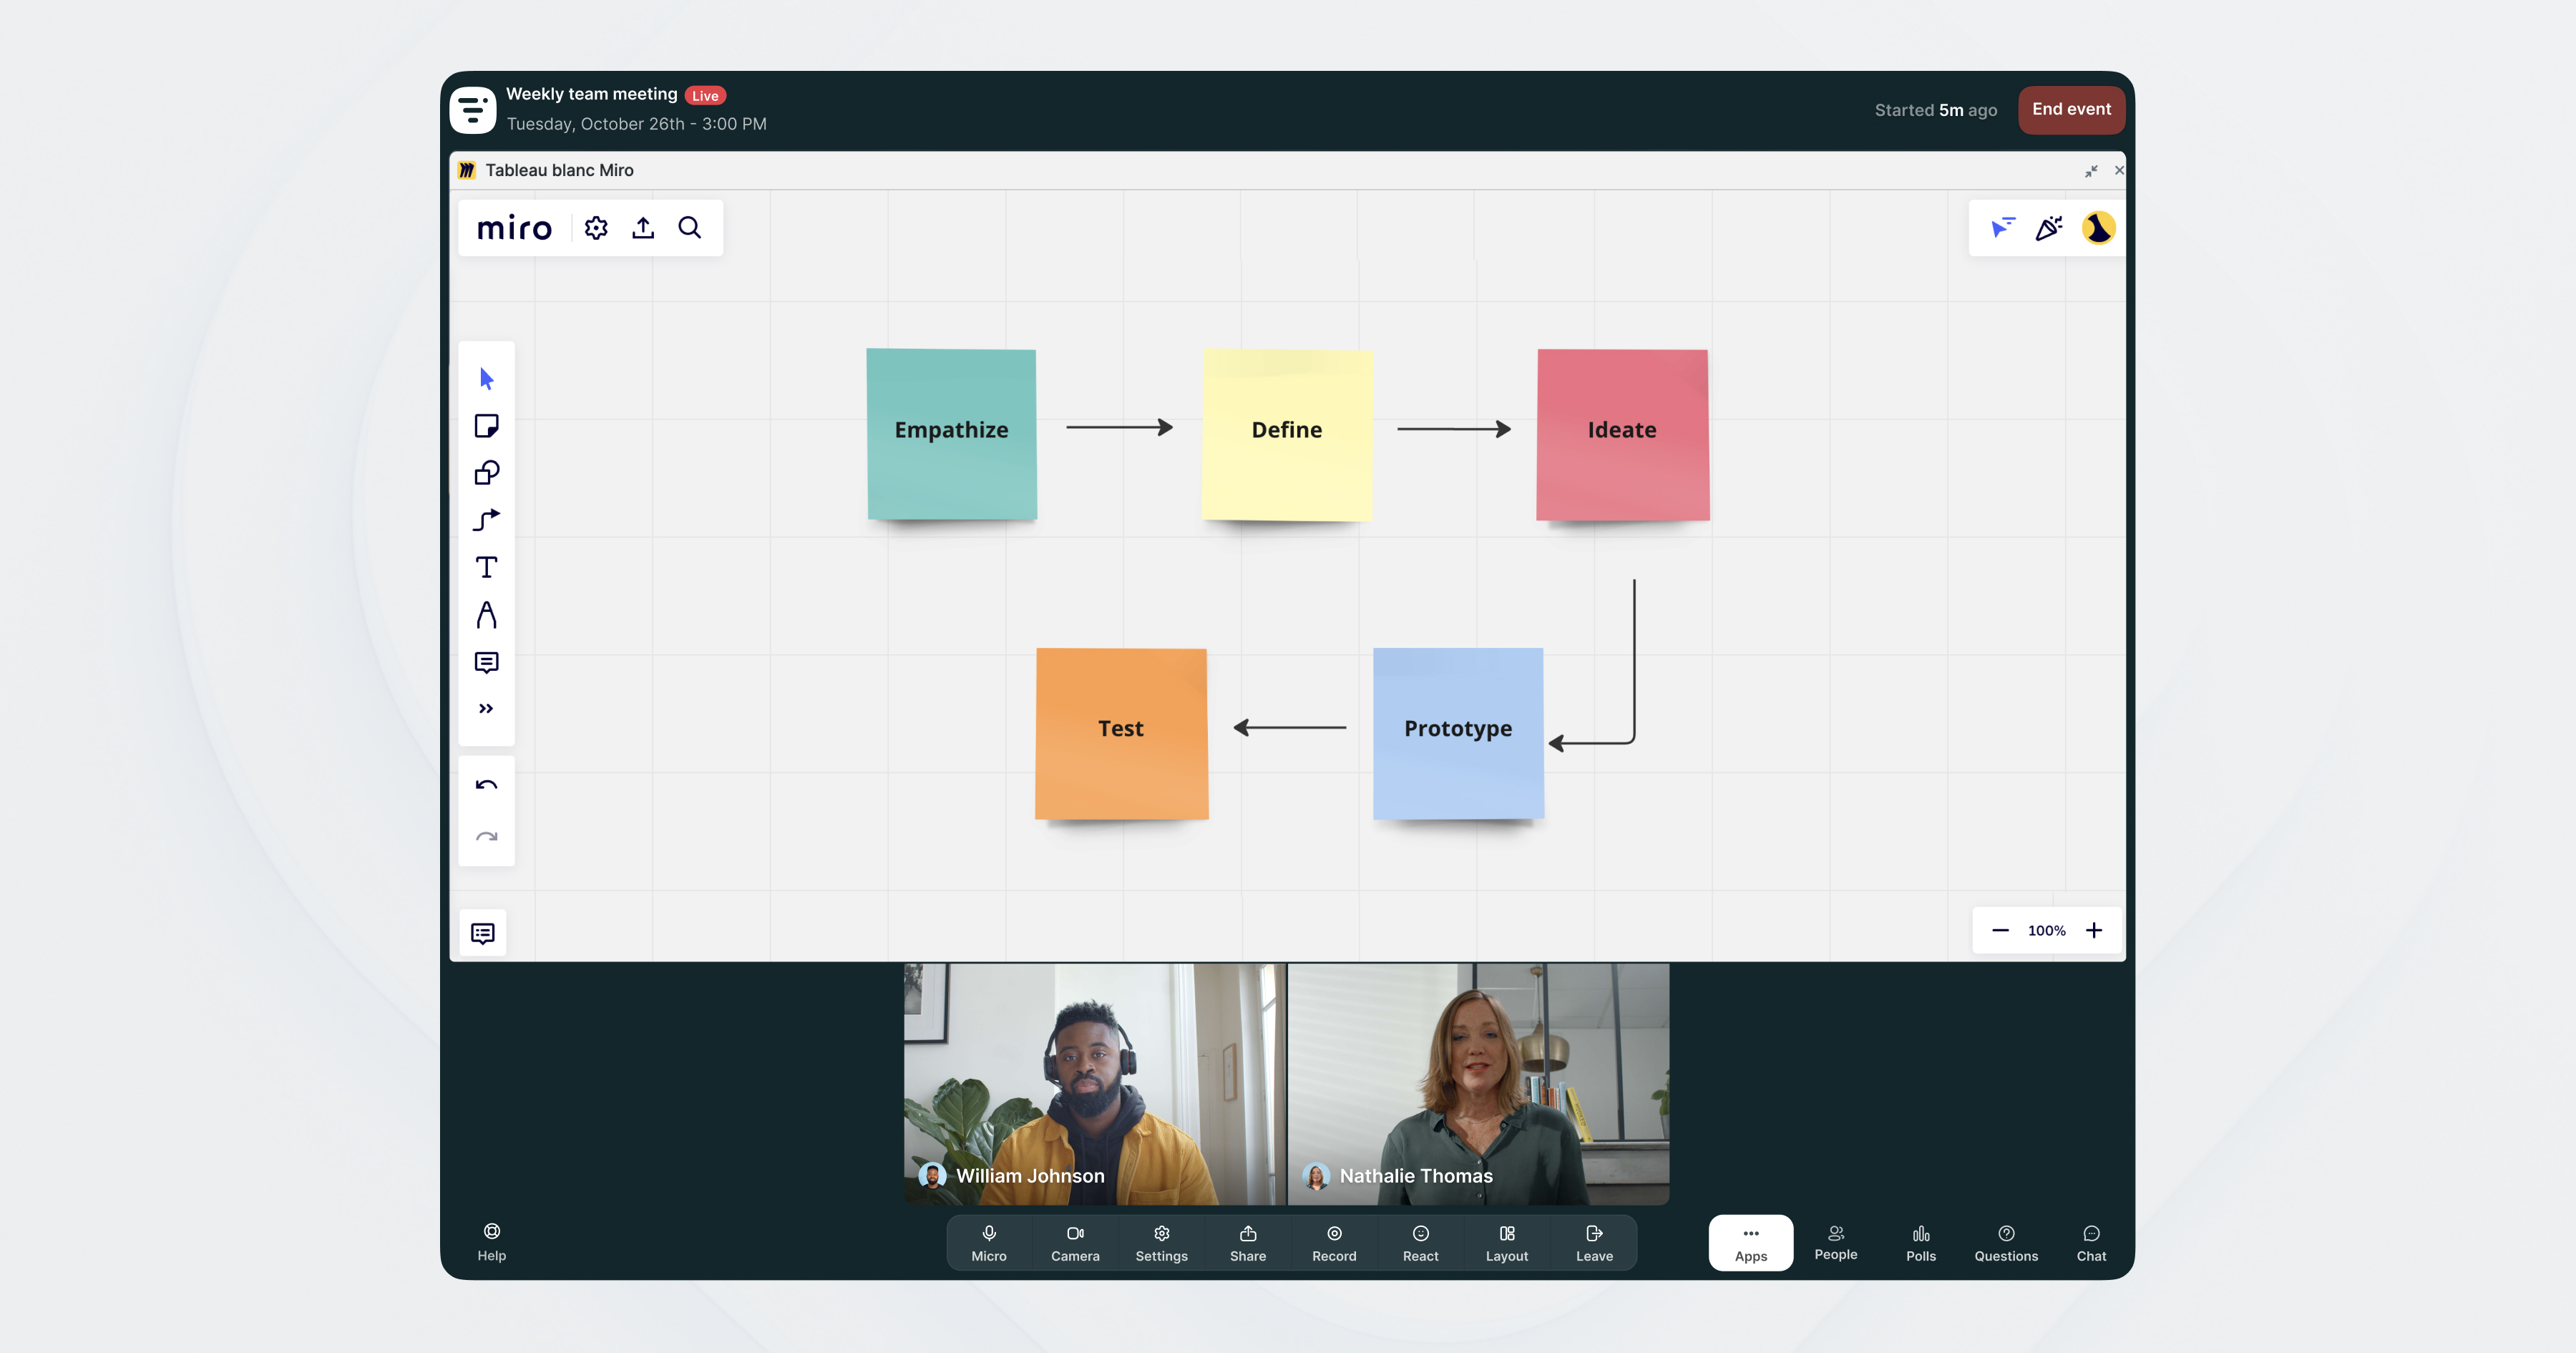Select the Empathize sticky note
Image resolution: width=2576 pixels, height=1353 pixels.
(951, 435)
